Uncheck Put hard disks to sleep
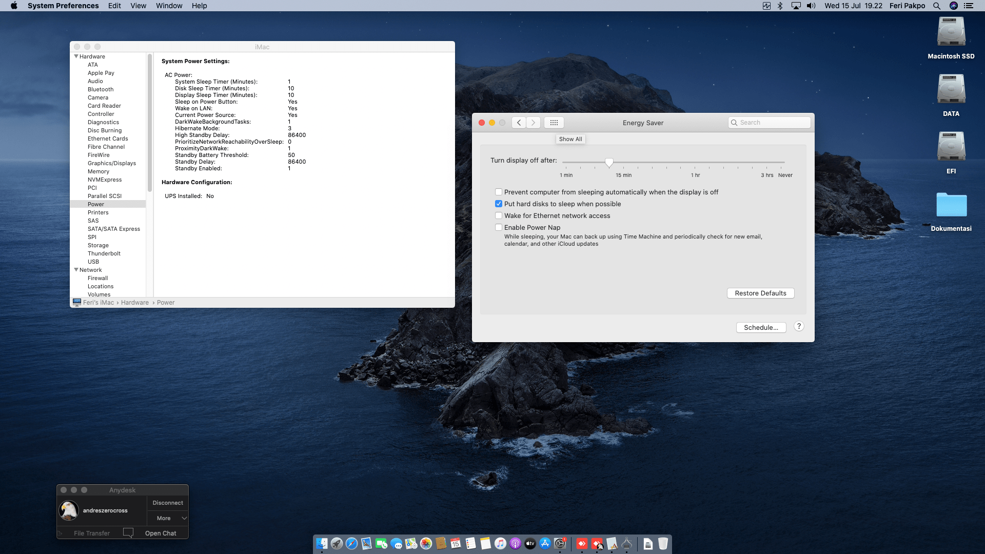Image resolution: width=985 pixels, height=554 pixels. pyautogui.click(x=499, y=204)
